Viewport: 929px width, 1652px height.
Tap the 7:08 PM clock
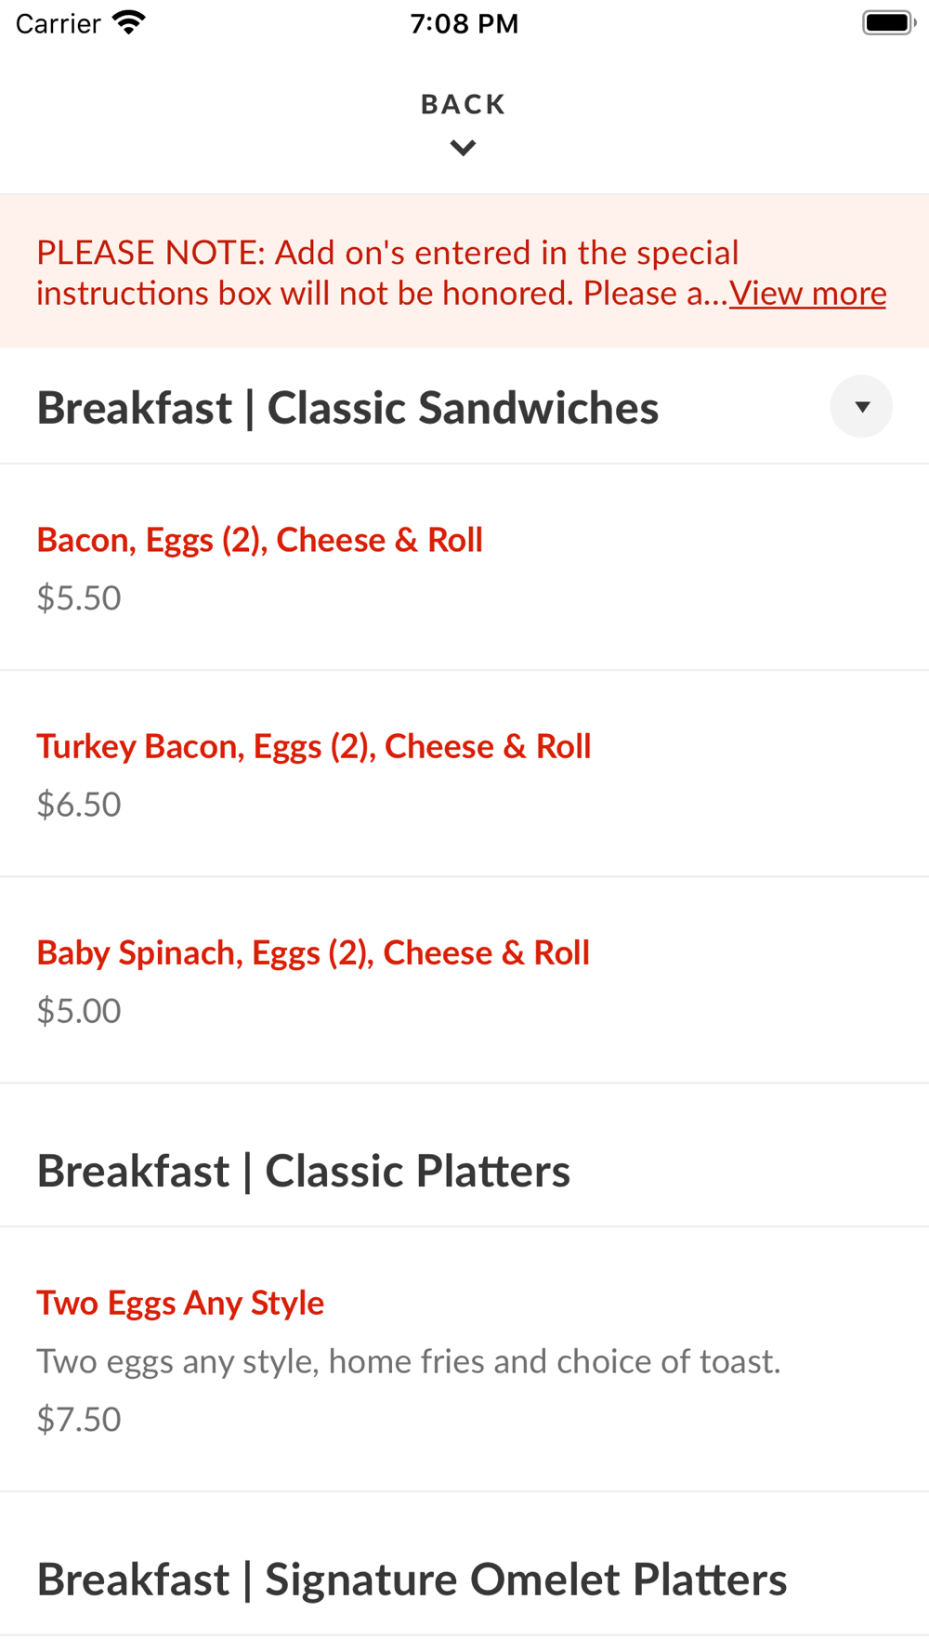coord(464,23)
